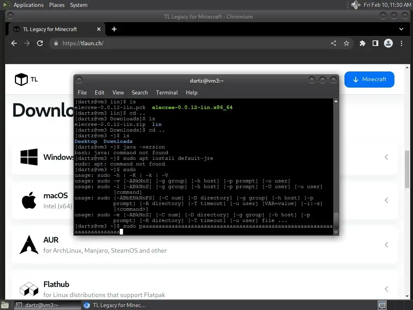Open the tab search dropdown arrow

[401, 29]
